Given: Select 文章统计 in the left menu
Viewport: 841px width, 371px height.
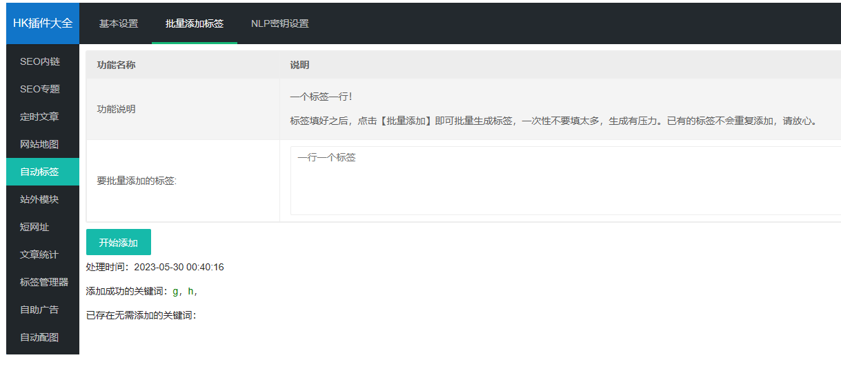Looking at the screenshot, I should pos(40,254).
